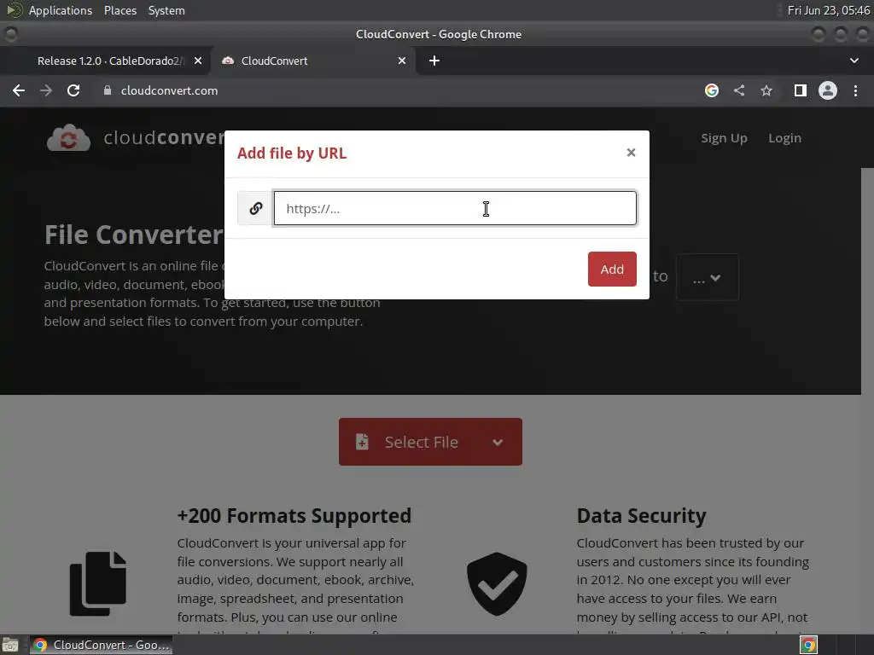Close the Add file by URL dialog
Screen dimensions: 874x655
(x=631, y=153)
